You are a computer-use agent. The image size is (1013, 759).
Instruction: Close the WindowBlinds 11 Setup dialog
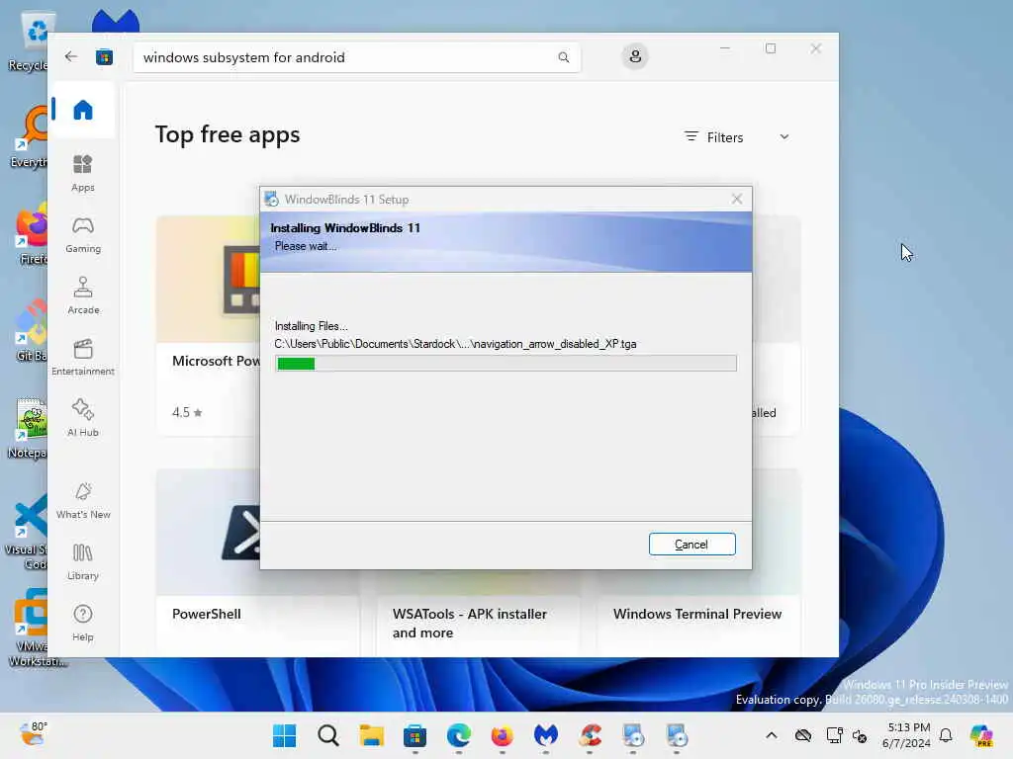[737, 199]
